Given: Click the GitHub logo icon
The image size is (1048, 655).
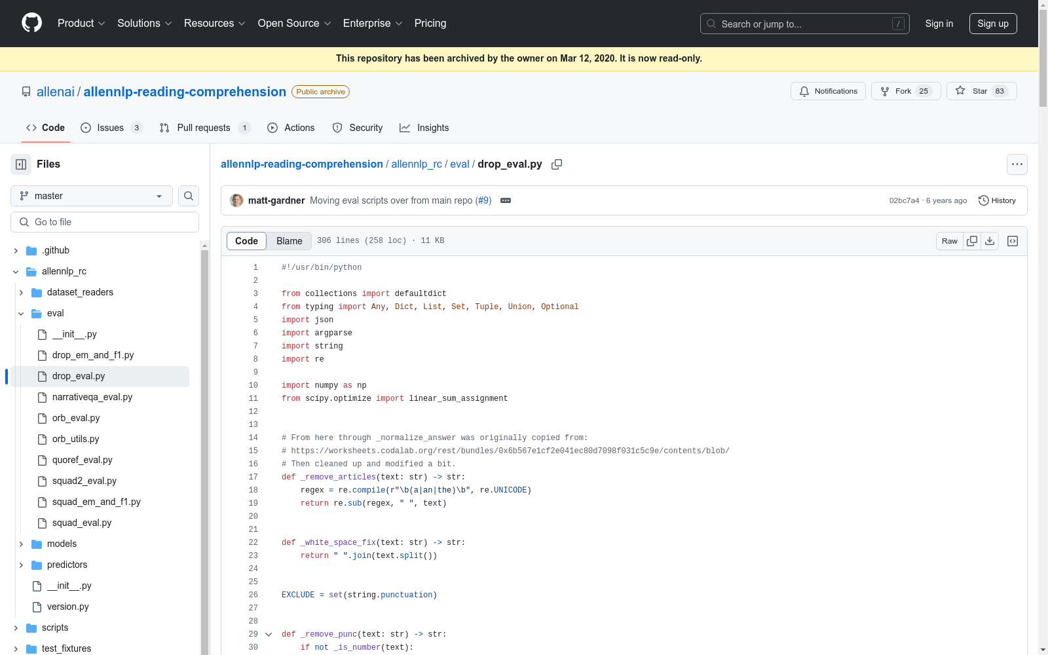Looking at the screenshot, I should pos(31,23).
